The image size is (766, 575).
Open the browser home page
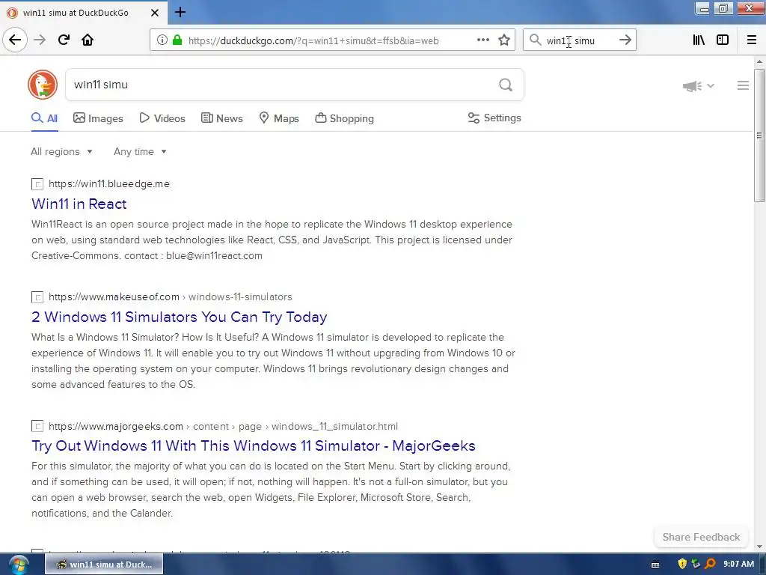coord(88,40)
